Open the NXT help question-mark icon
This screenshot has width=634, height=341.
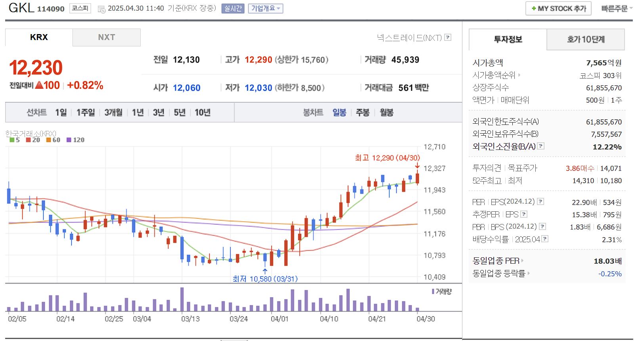[x=448, y=37]
